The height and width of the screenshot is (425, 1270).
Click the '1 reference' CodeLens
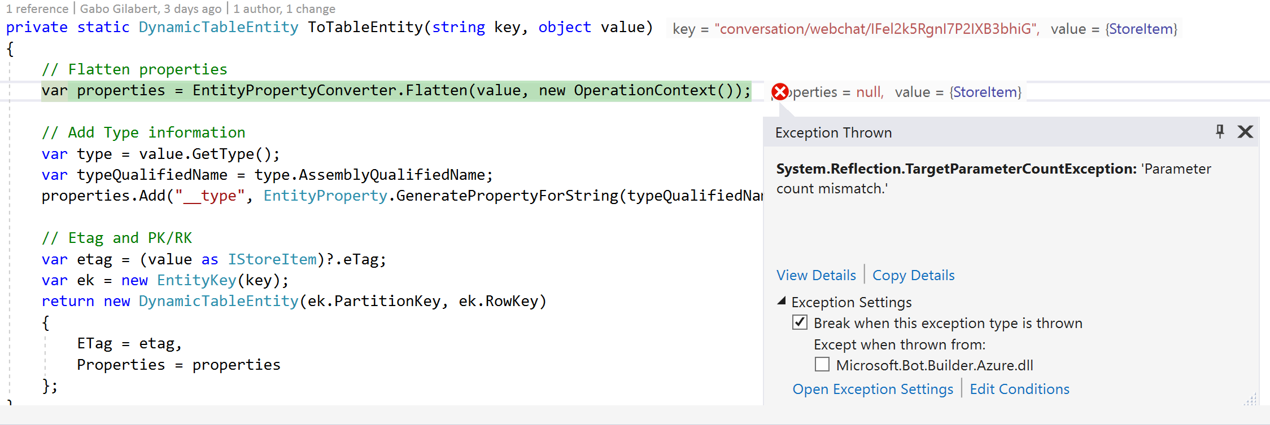[x=37, y=8]
